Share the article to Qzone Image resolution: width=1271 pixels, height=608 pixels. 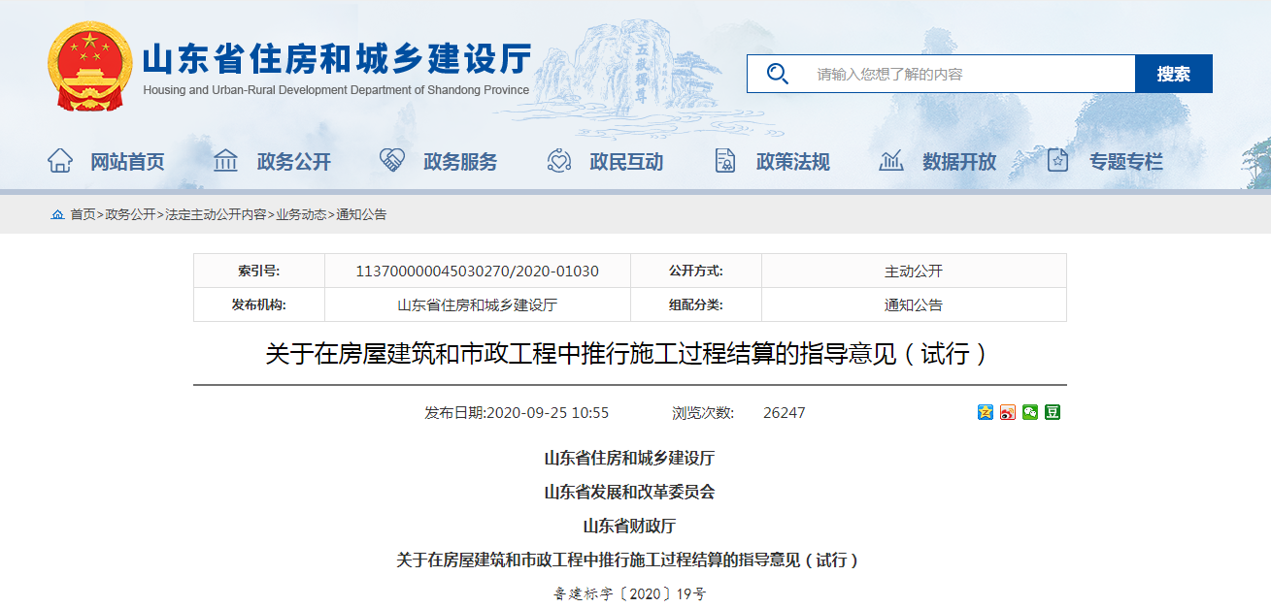[985, 412]
